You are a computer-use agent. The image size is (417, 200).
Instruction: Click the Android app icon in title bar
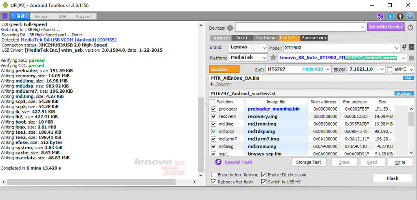point(5,5)
